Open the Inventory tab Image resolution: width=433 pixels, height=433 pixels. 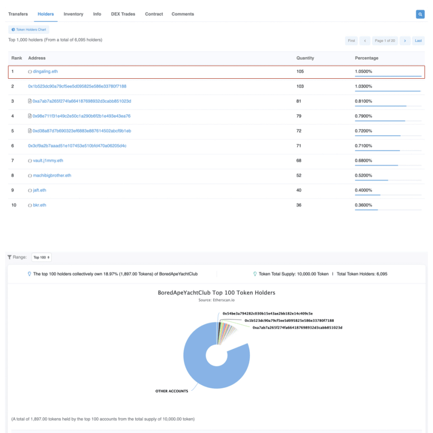pyautogui.click(x=73, y=14)
